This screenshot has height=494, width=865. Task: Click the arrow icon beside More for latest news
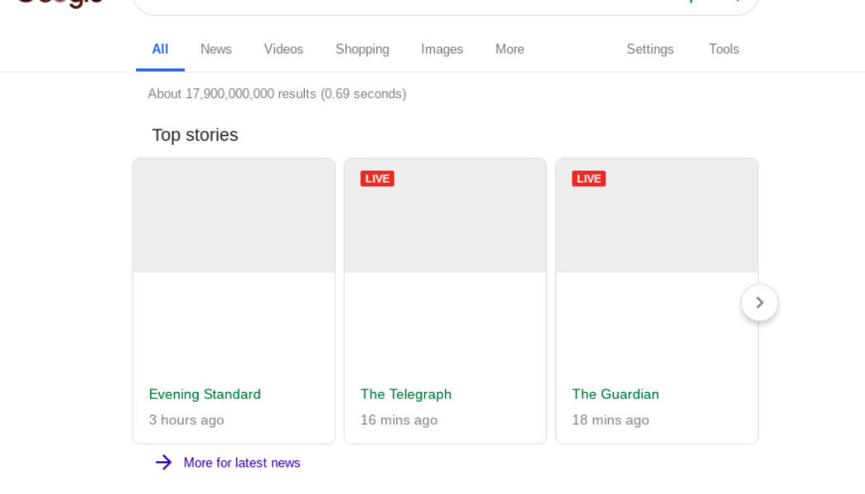[164, 463]
